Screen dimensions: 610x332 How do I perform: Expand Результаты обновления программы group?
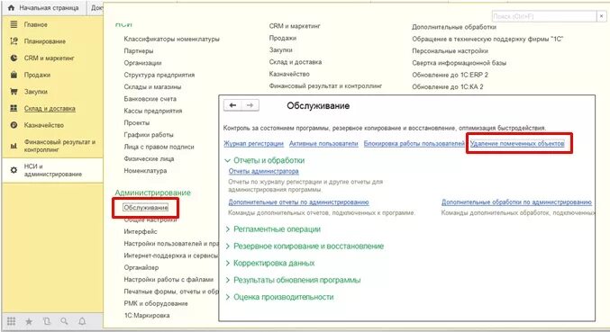228,280
